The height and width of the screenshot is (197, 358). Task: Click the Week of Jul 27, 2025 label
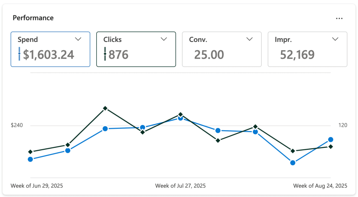[x=180, y=185]
